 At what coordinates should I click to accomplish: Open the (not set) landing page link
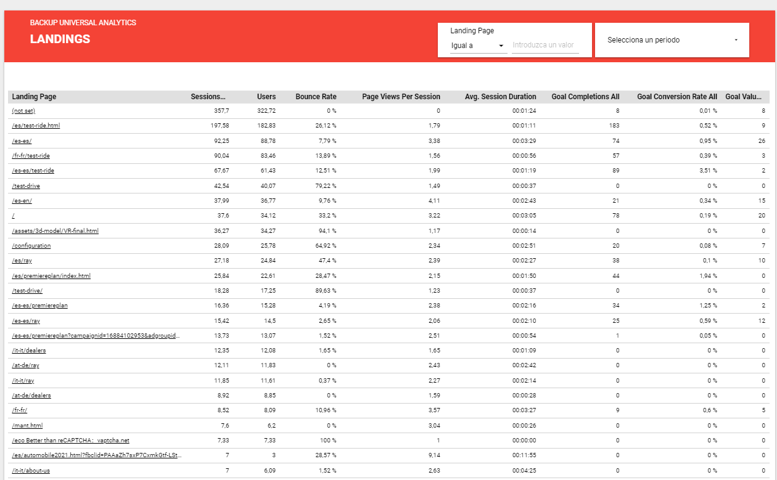(23, 111)
